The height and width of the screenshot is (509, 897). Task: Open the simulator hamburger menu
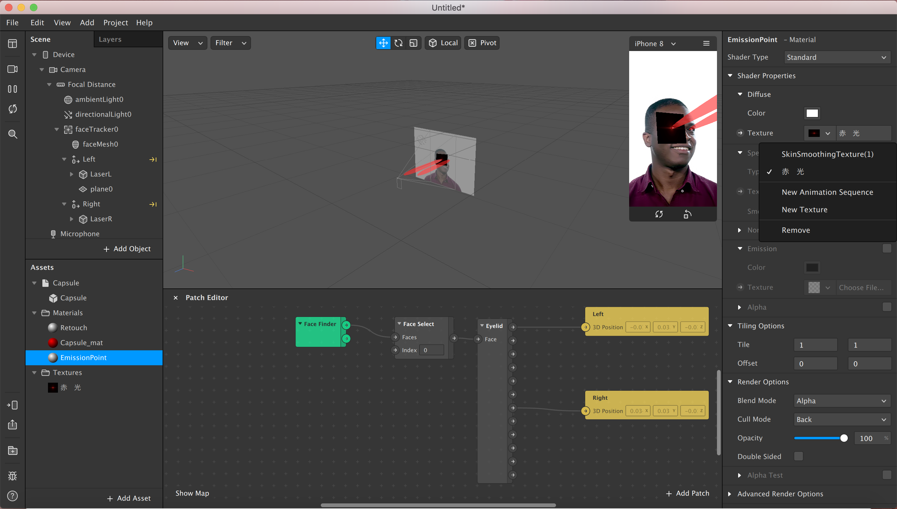(x=706, y=43)
